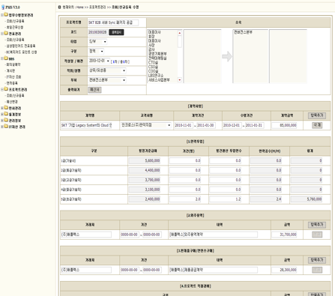The image size is (335, 296).
Task: Select the entry in the third list box
Action: tap(243, 32)
